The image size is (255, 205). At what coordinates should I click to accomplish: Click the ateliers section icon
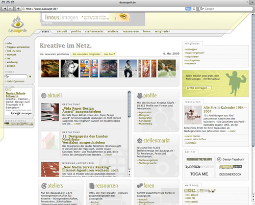click(44, 186)
